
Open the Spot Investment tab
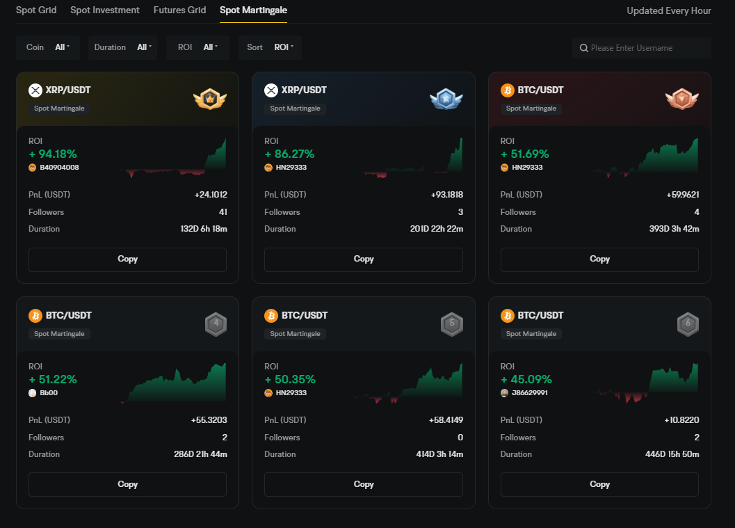tap(105, 10)
